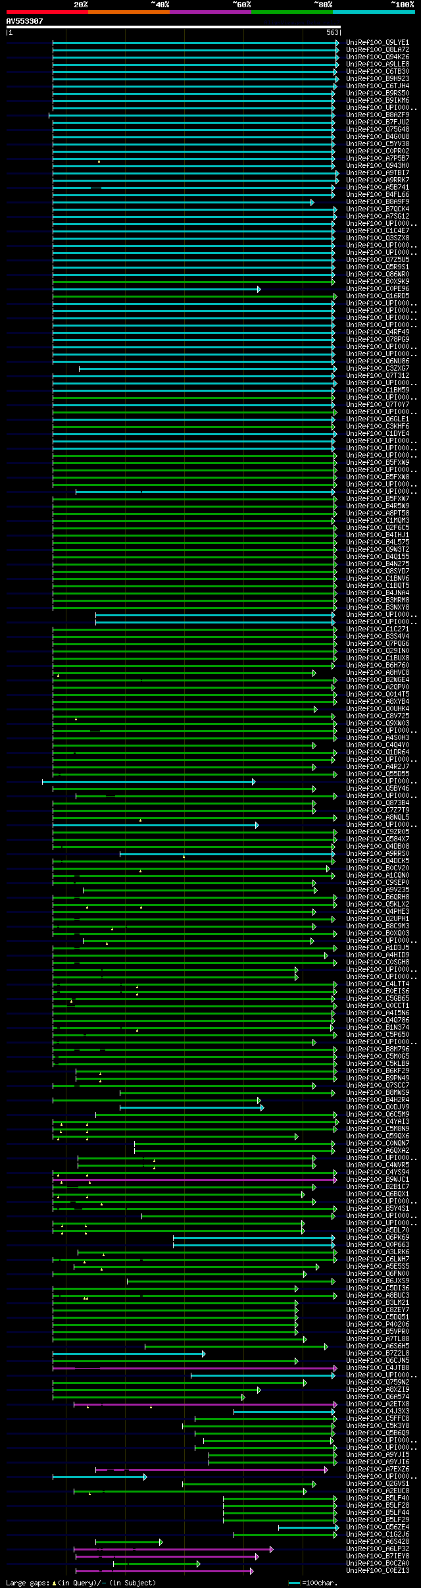Click the query end position label 563
The image size is (421, 1588).
(x=332, y=32)
